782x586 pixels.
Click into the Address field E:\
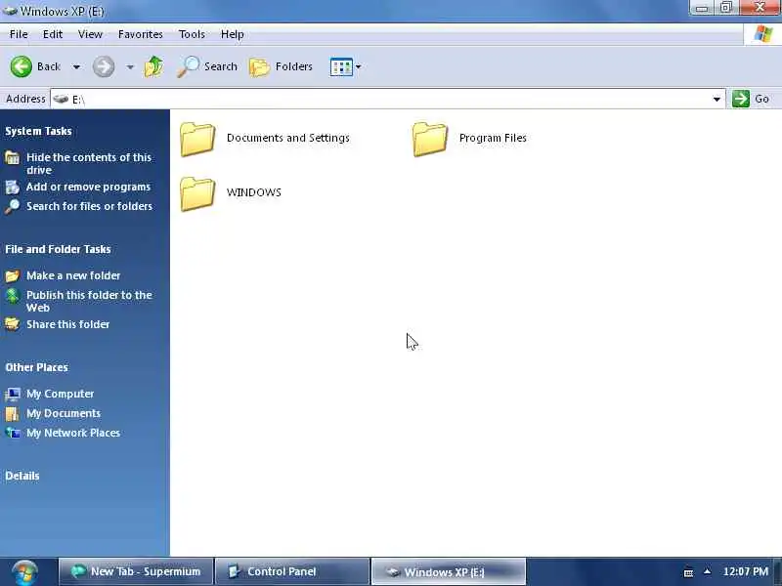tap(381, 100)
